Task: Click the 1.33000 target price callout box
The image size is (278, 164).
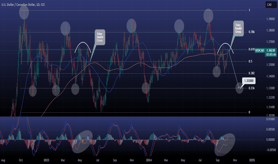Action: click(x=249, y=81)
